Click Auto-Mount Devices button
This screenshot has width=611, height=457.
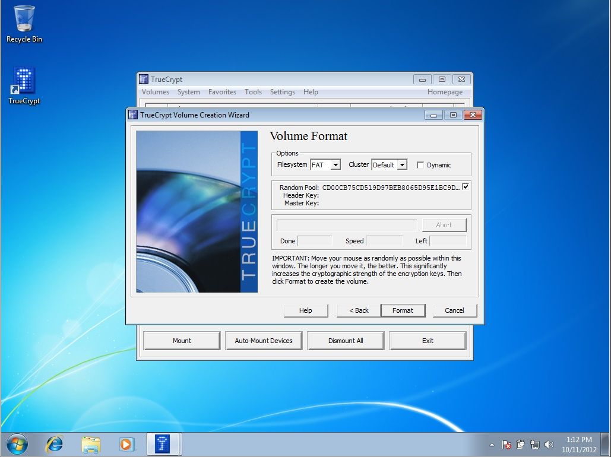264,341
